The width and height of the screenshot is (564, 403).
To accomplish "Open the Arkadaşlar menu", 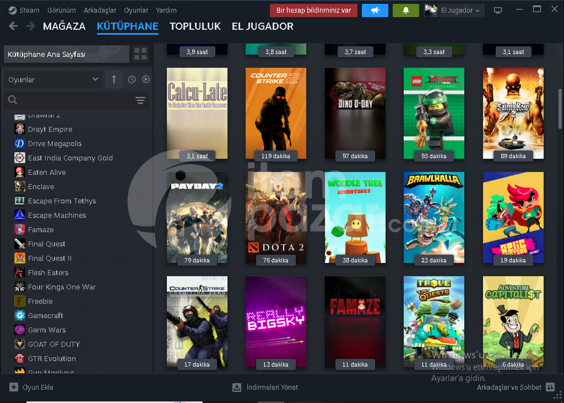I will 100,10.
